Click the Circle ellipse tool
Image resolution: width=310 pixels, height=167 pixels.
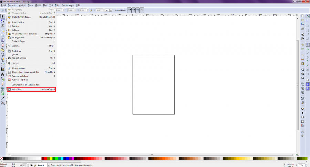tap(2, 45)
